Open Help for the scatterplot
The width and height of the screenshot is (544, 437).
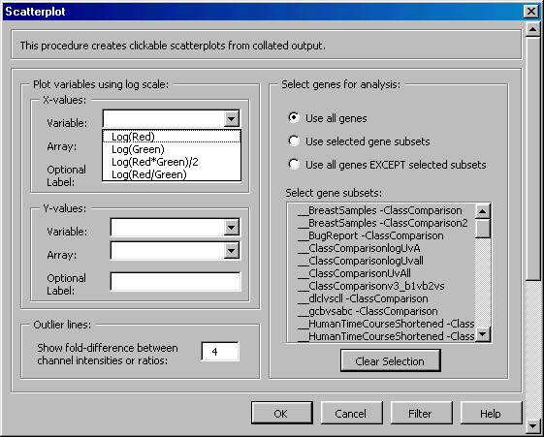click(491, 413)
